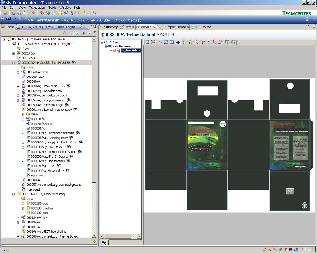Switch to the Summary tab

(109, 27)
